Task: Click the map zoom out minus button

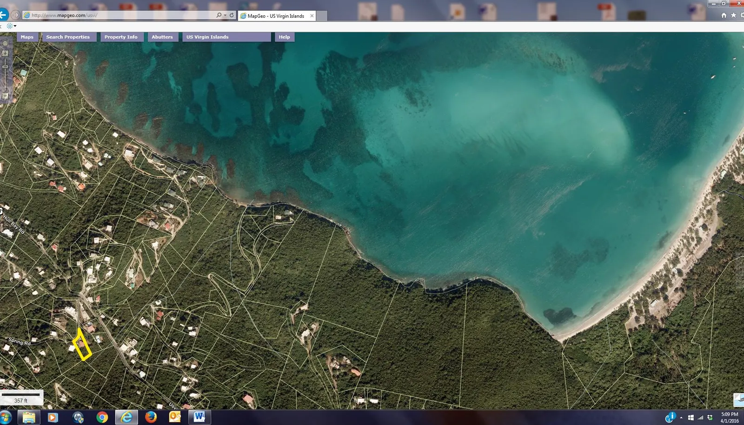Action: (x=5, y=96)
